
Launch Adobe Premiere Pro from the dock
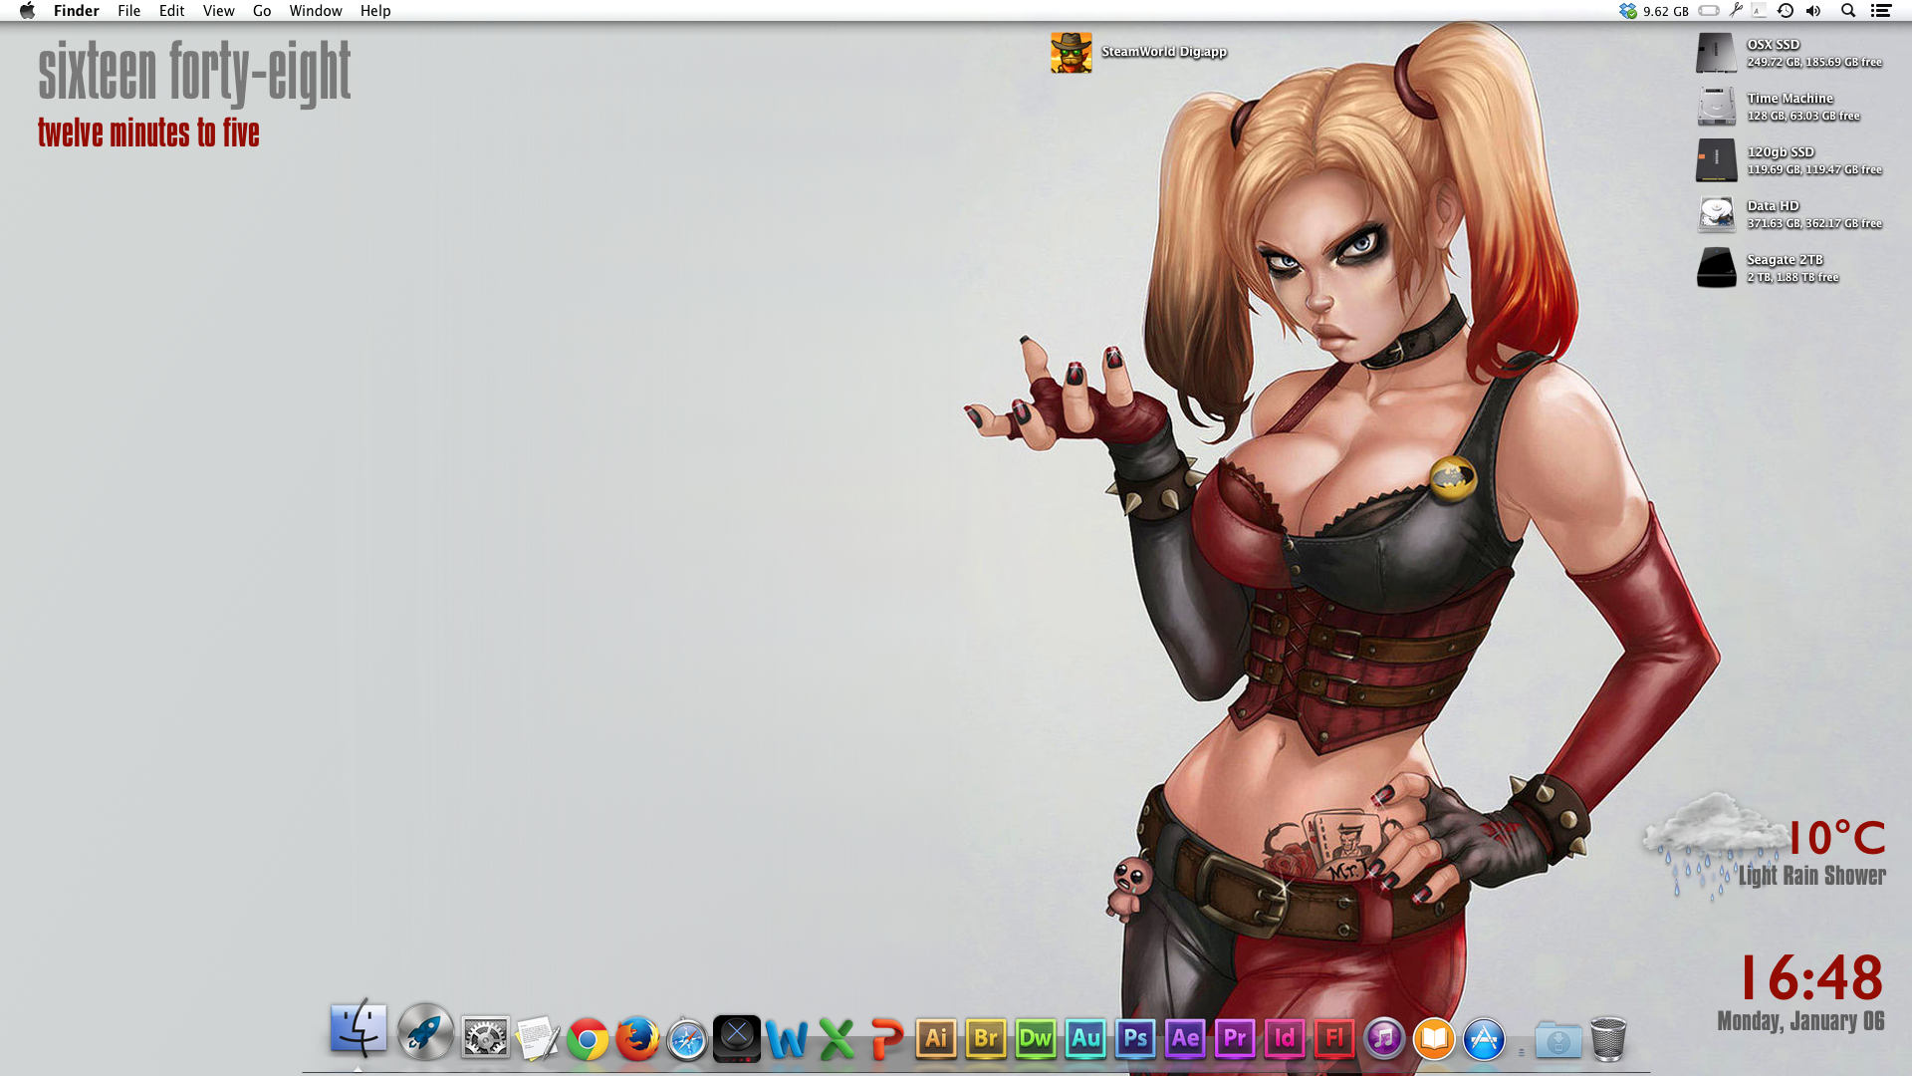(1235, 1039)
